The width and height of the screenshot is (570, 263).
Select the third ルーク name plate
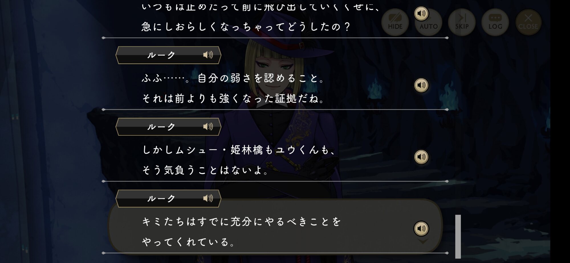168,199
